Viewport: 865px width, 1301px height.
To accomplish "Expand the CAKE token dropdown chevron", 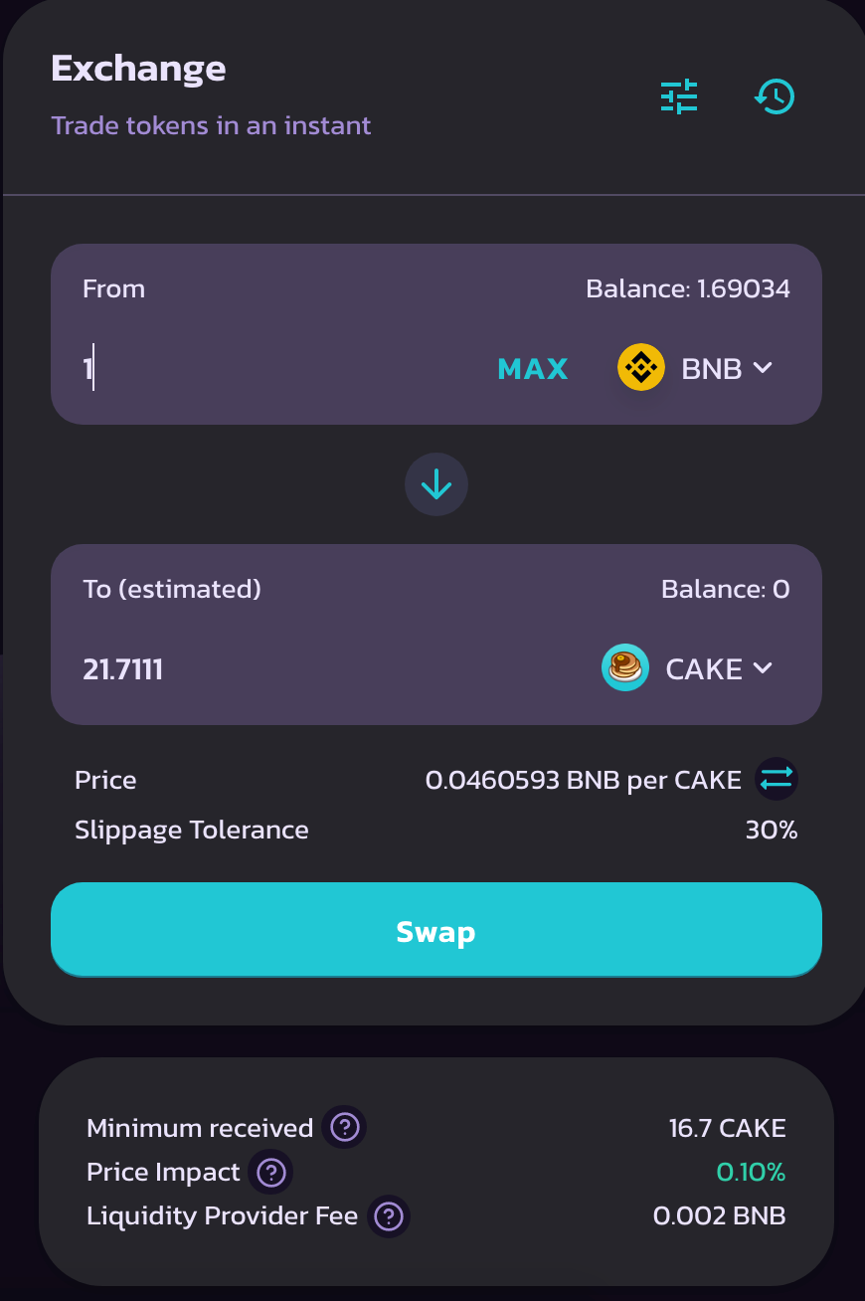I will [763, 668].
